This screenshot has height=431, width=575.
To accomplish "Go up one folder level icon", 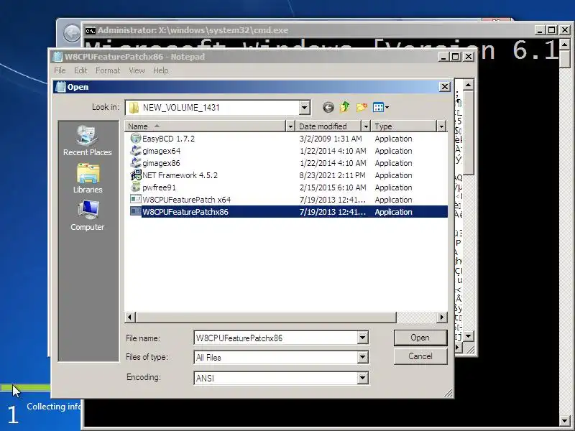I will [345, 107].
